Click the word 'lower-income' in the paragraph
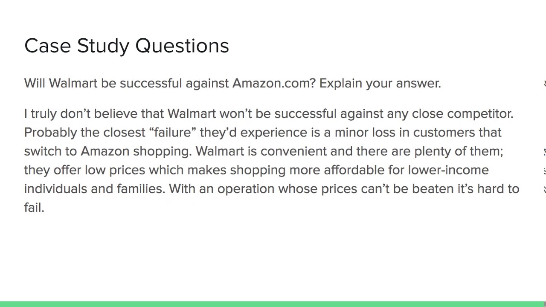This screenshot has height=307, width=546. point(448,170)
